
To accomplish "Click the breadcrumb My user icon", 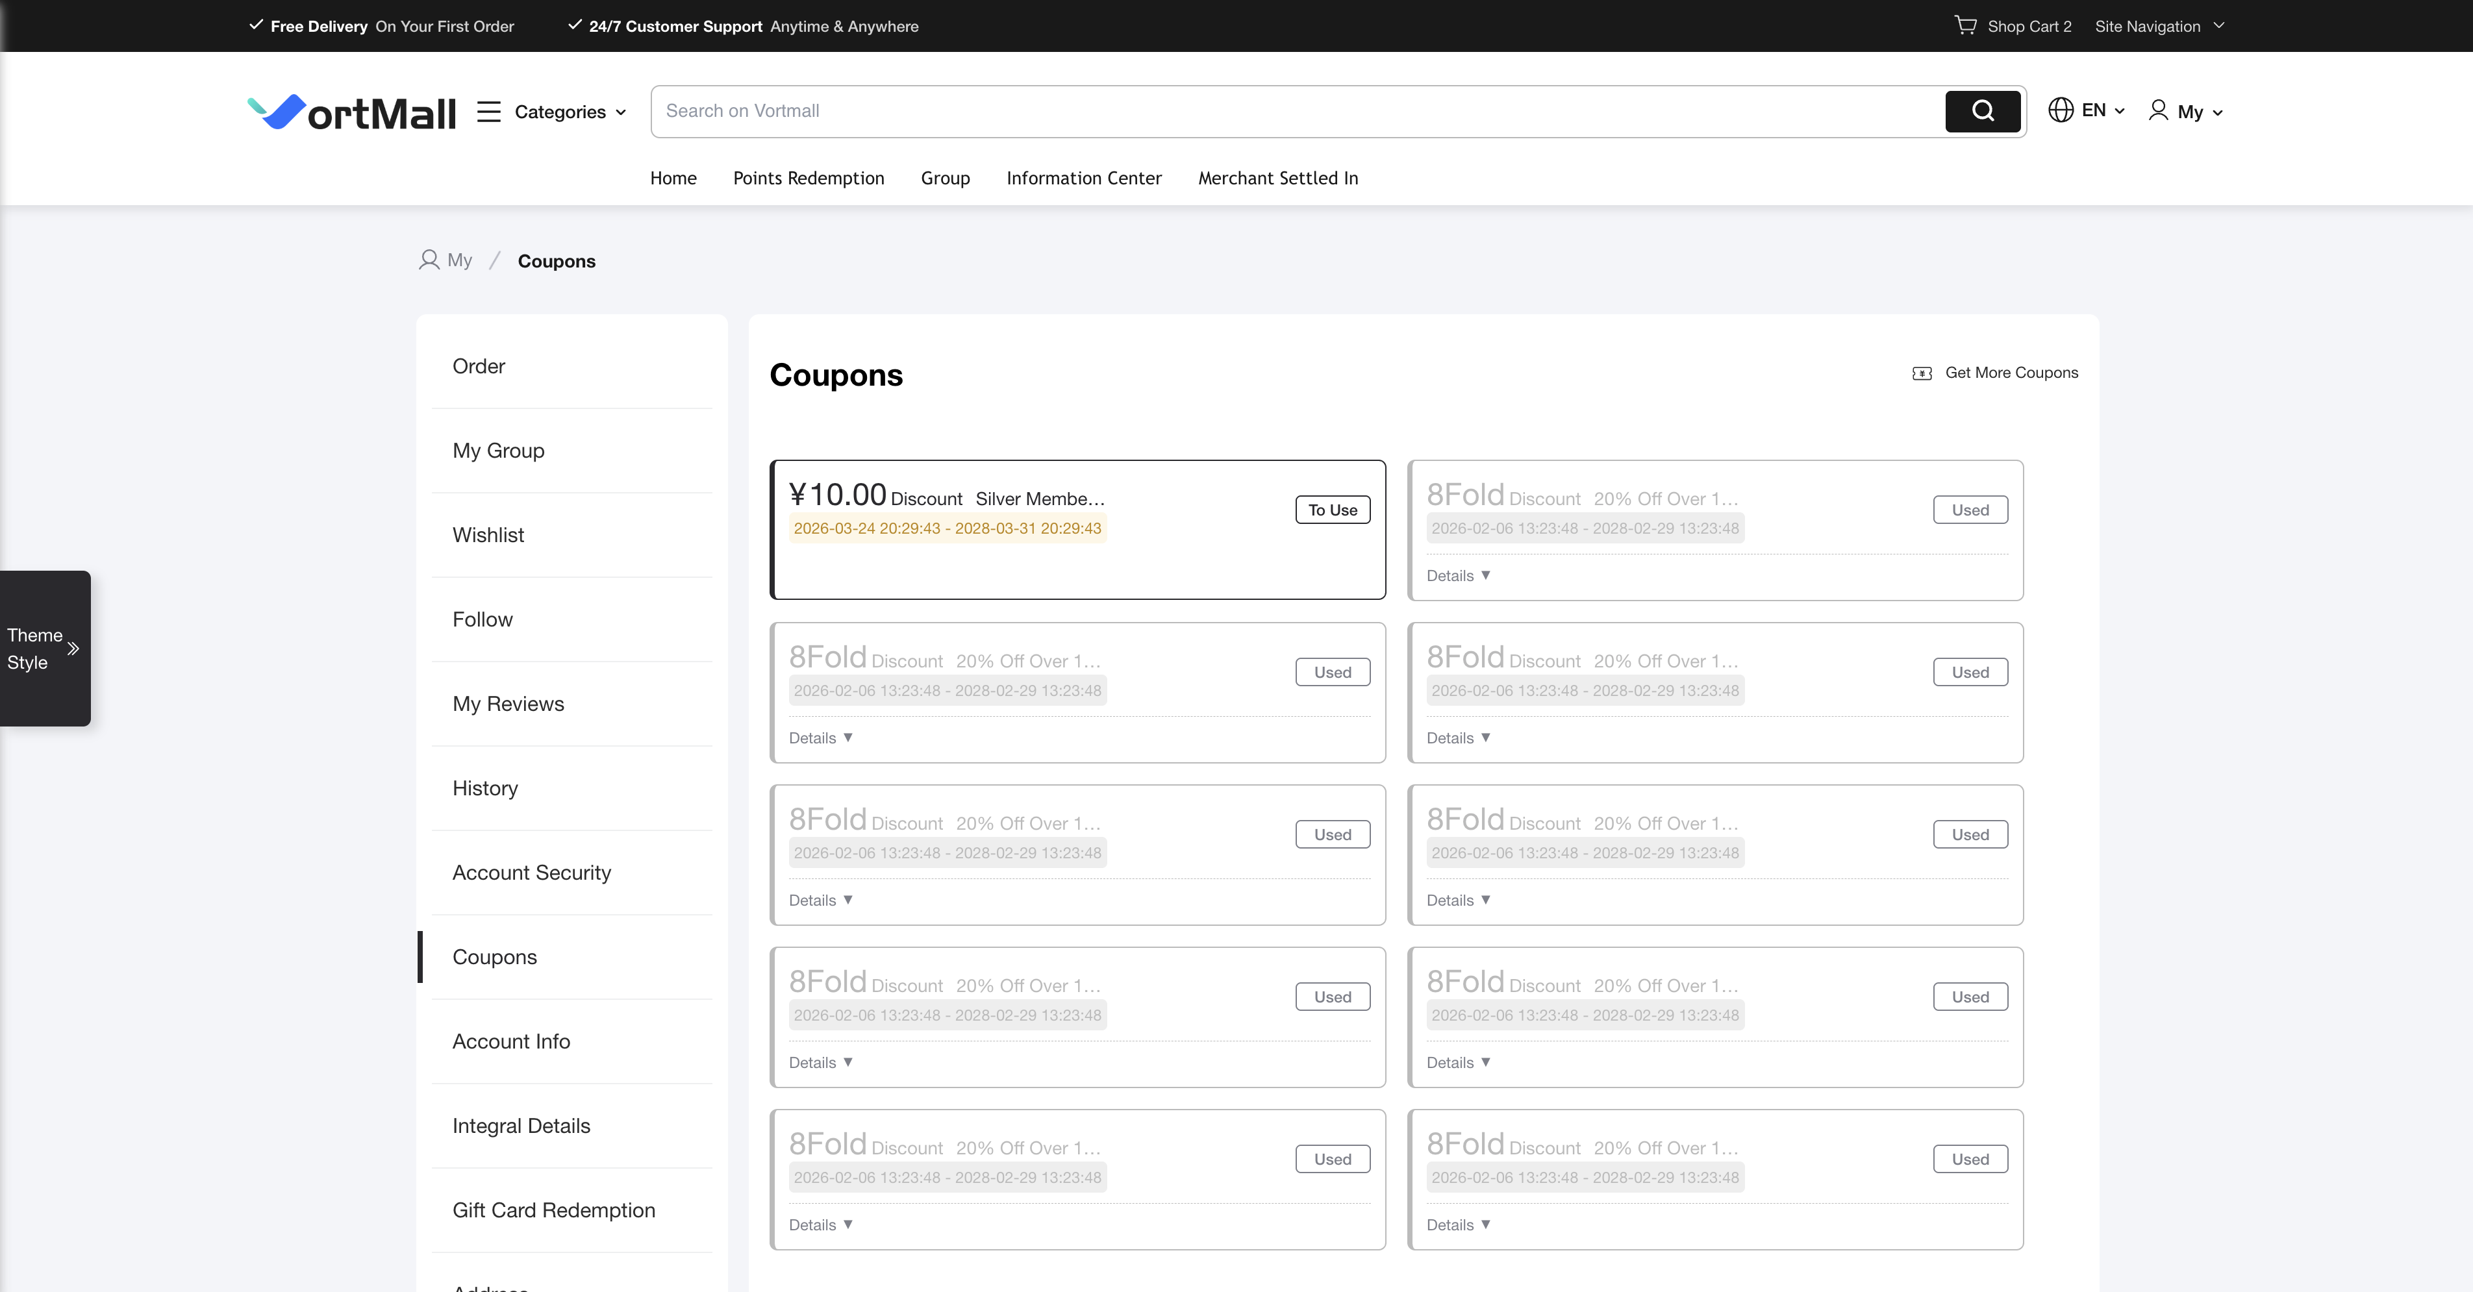I will 428,260.
